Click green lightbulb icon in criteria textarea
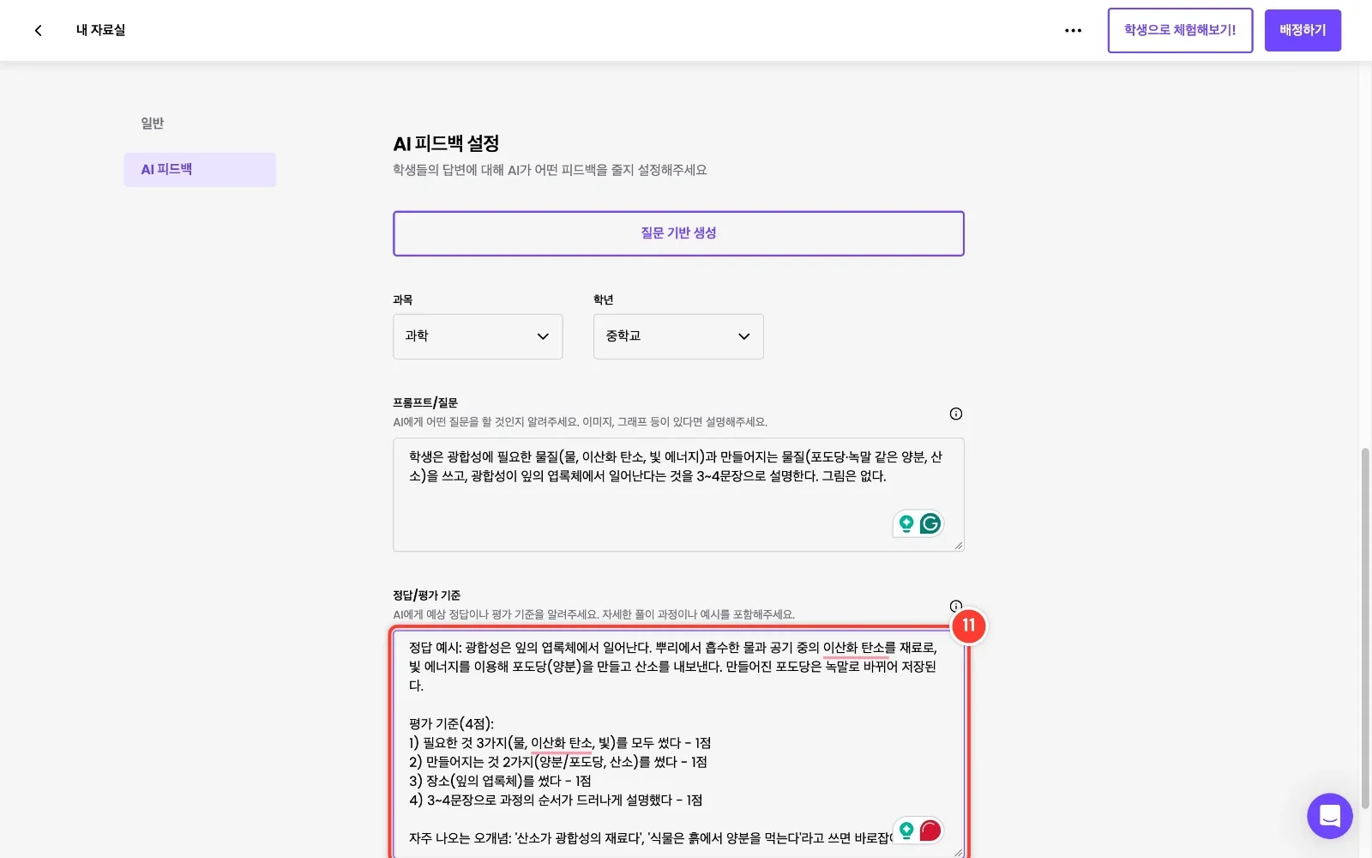1372x858 pixels. [906, 830]
